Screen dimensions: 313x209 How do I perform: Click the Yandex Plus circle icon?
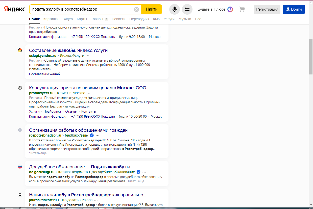(230, 9)
